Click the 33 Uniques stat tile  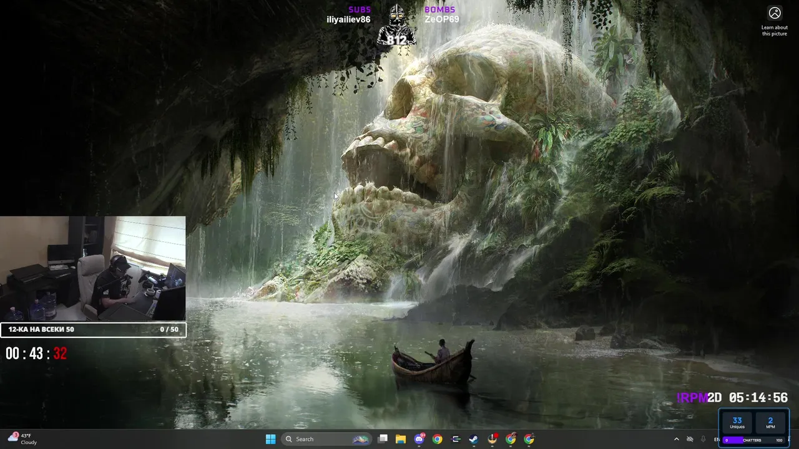coord(737,423)
